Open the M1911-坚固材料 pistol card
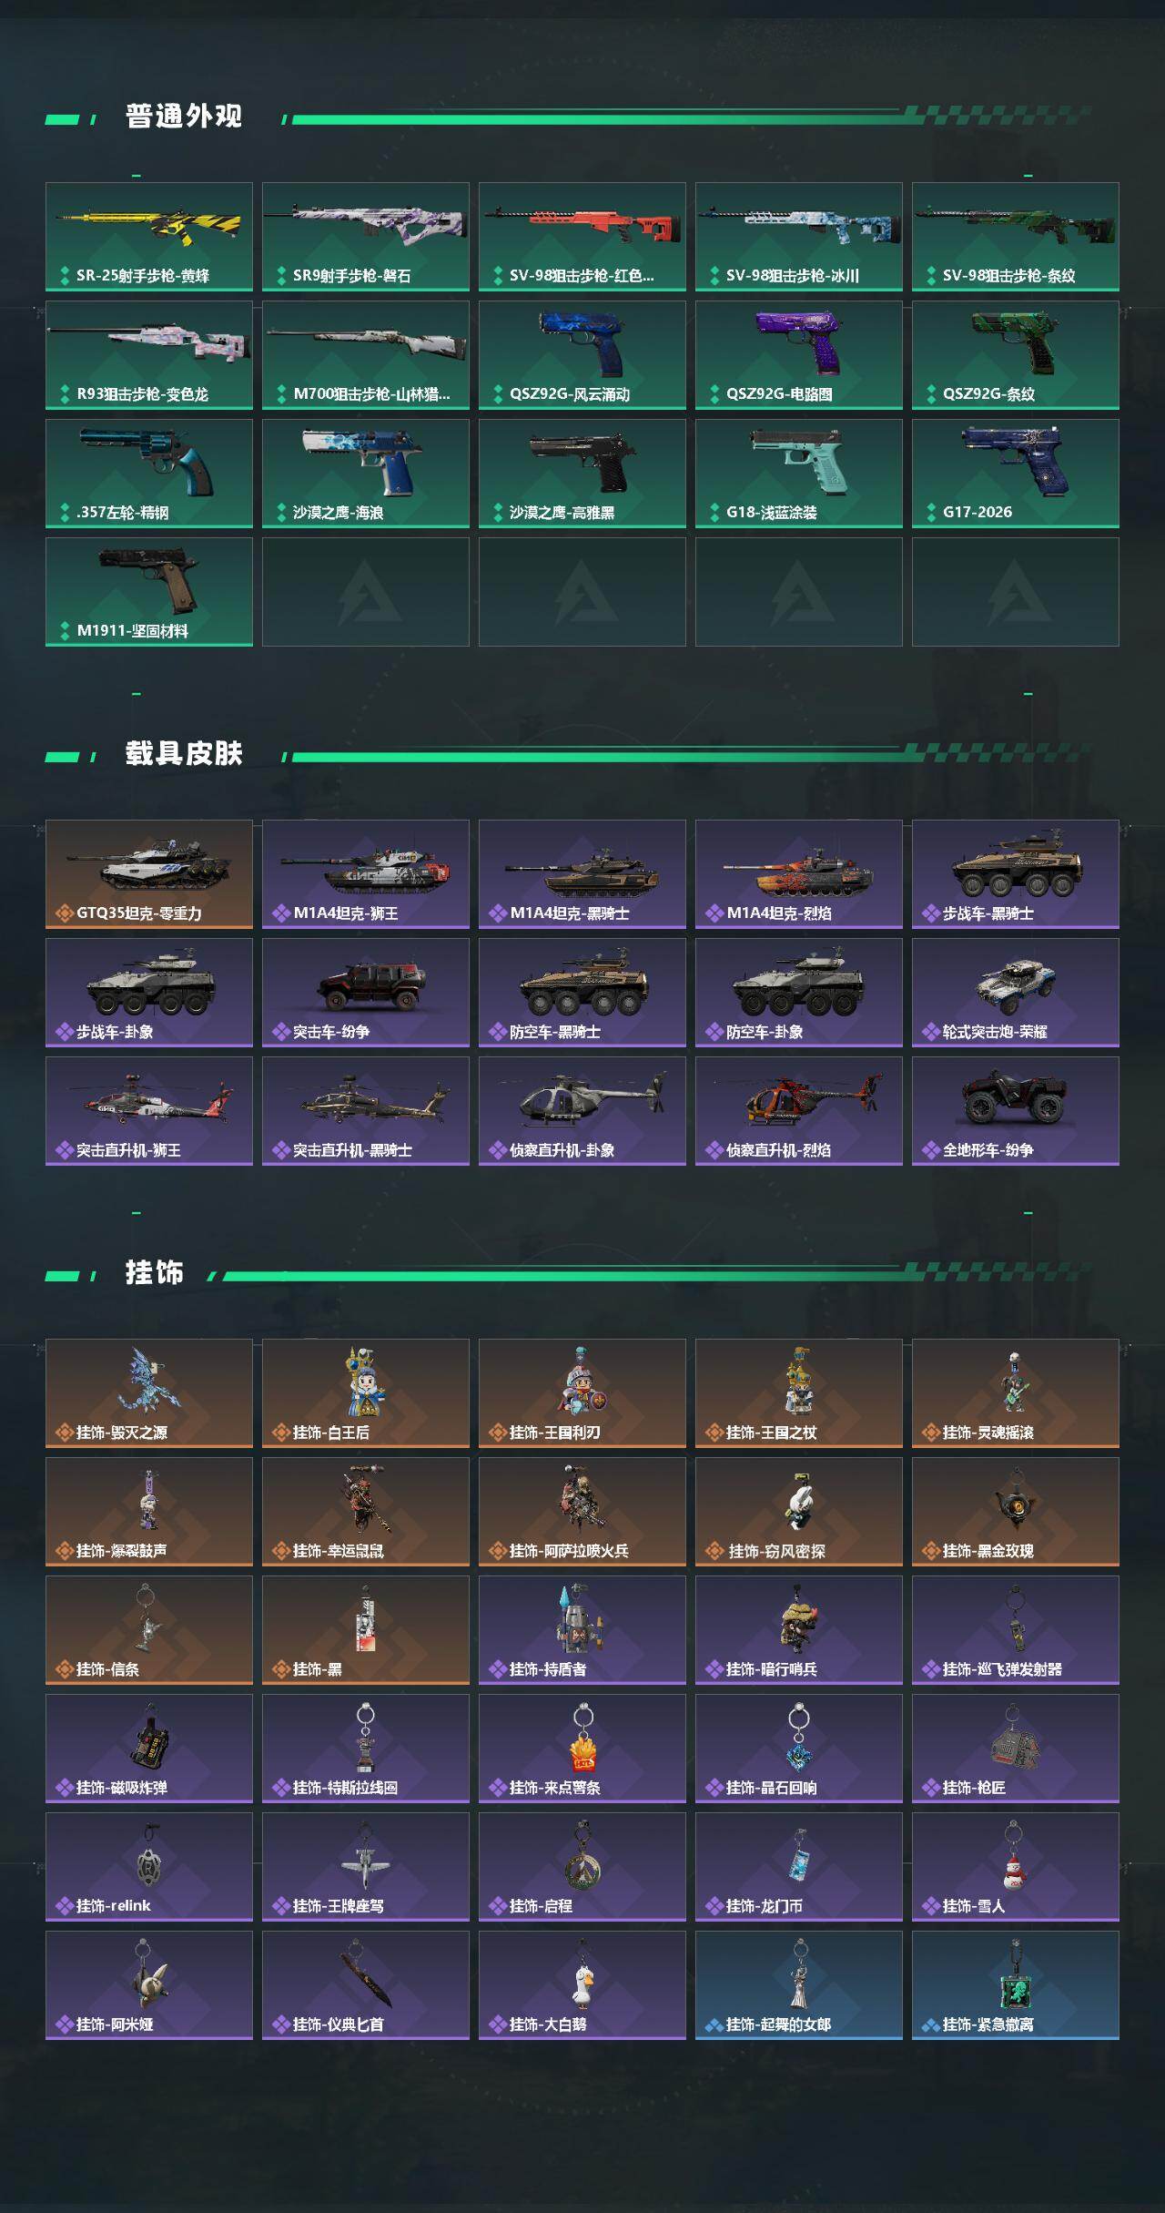 point(149,592)
